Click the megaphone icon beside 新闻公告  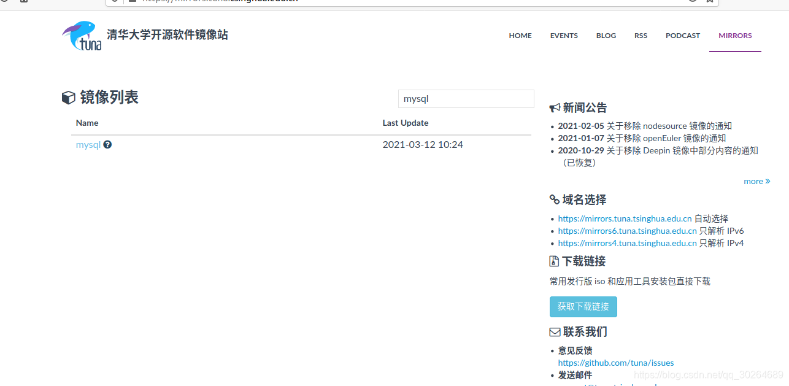point(555,108)
